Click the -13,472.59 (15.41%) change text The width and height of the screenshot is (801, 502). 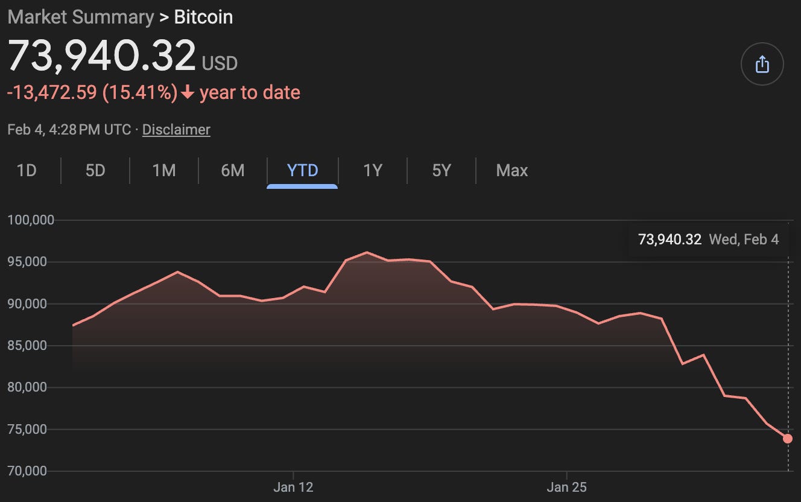tap(92, 92)
